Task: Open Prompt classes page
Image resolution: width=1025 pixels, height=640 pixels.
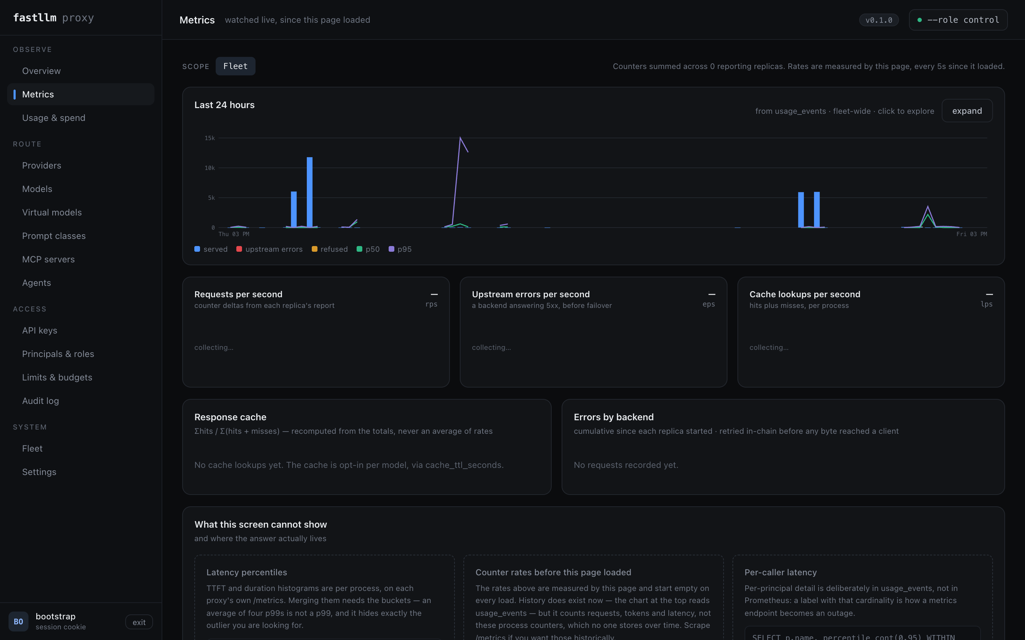Action: pos(80,236)
